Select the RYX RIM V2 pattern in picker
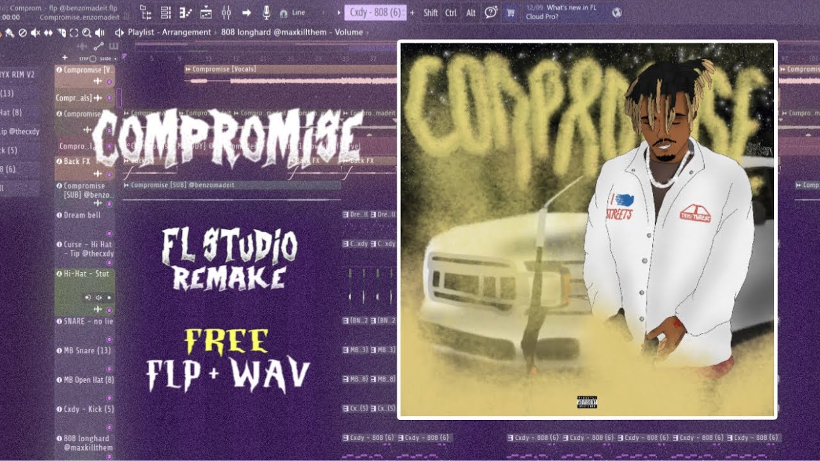This screenshot has width=820, height=461. 18,74
